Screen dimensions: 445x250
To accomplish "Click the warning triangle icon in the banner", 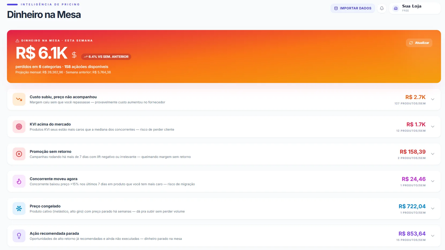I will [17, 41].
